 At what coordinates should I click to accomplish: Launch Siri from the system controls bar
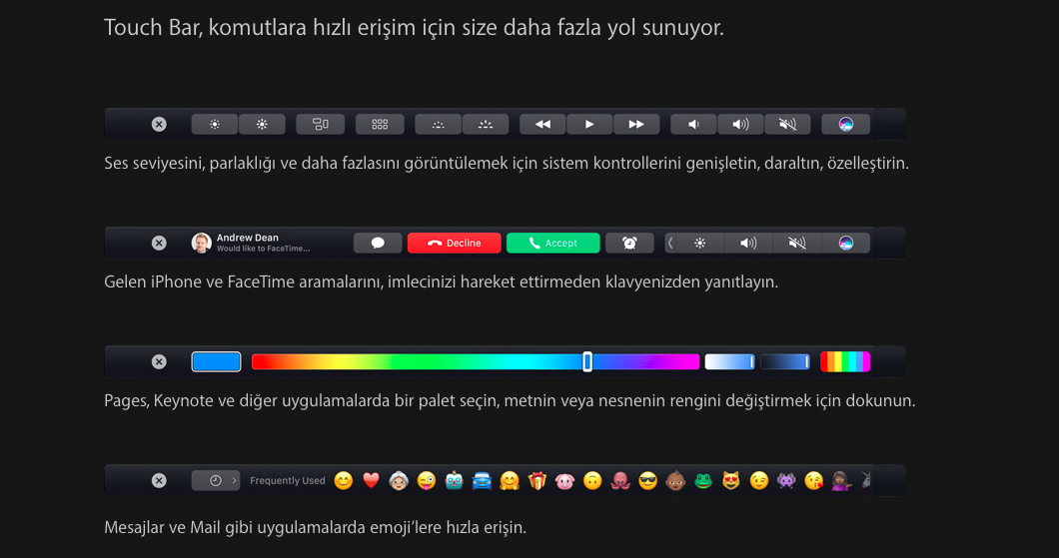click(x=845, y=124)
